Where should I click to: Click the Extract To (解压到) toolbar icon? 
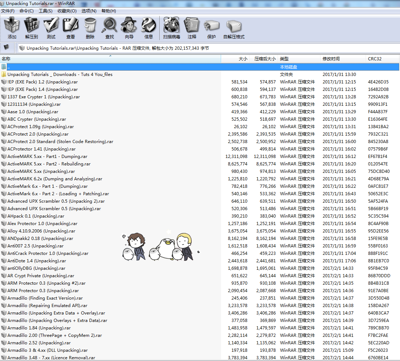[x=31, y=25]
